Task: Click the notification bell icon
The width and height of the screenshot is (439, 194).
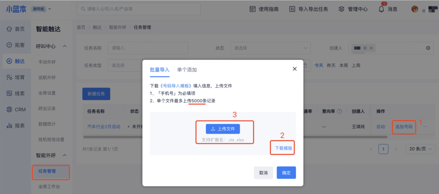Action: [x=381, y=9]
